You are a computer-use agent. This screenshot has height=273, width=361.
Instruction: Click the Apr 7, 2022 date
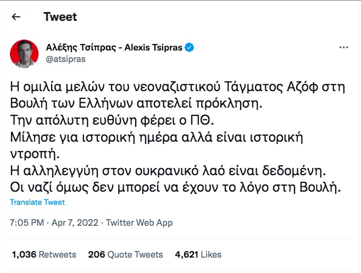(x=76, y=223)
